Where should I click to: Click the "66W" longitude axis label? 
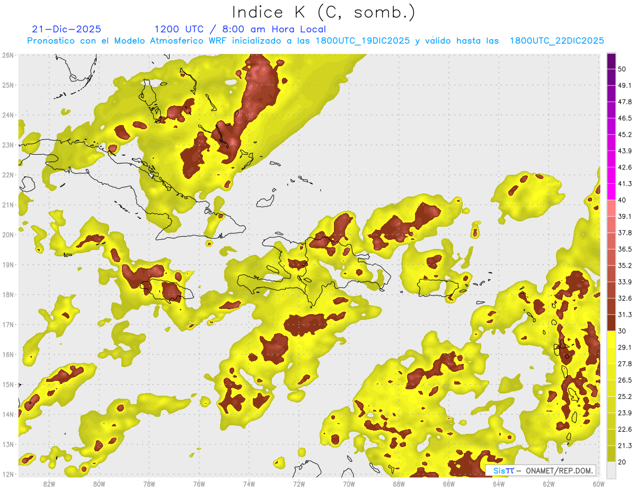tap(449, 484)
